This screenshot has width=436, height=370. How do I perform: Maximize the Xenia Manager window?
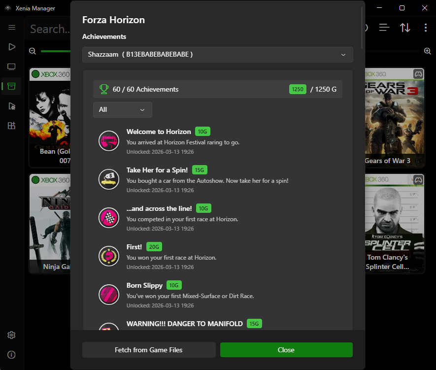(402, 8)
